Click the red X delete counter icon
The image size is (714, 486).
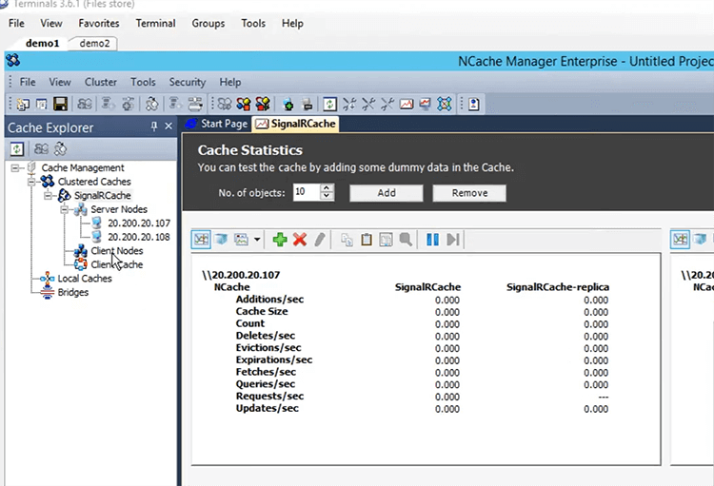click(x=300, y=240)
